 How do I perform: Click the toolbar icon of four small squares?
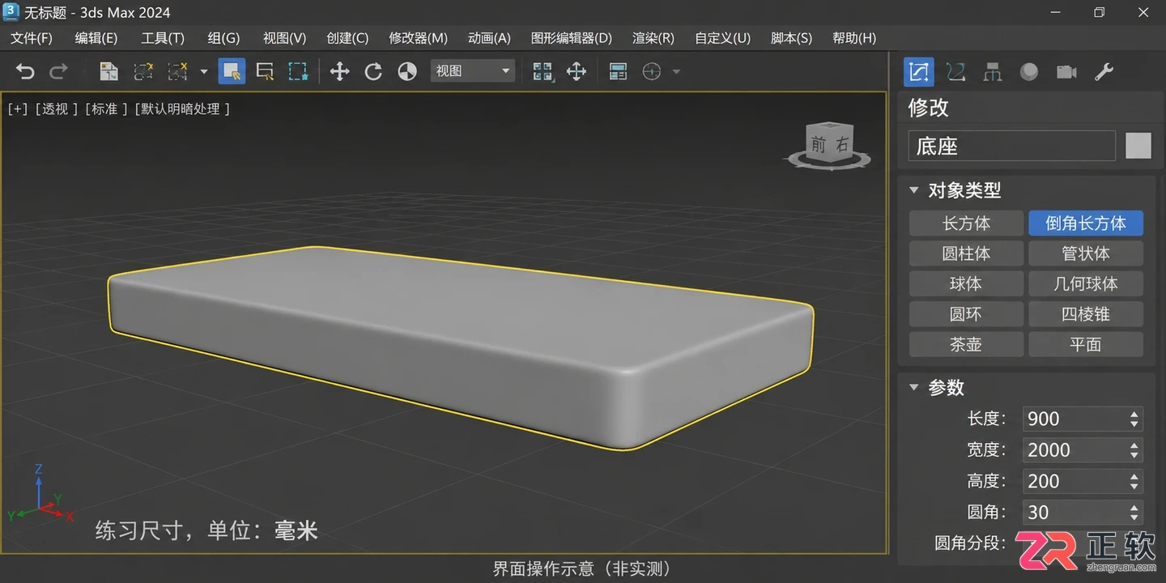543,71
